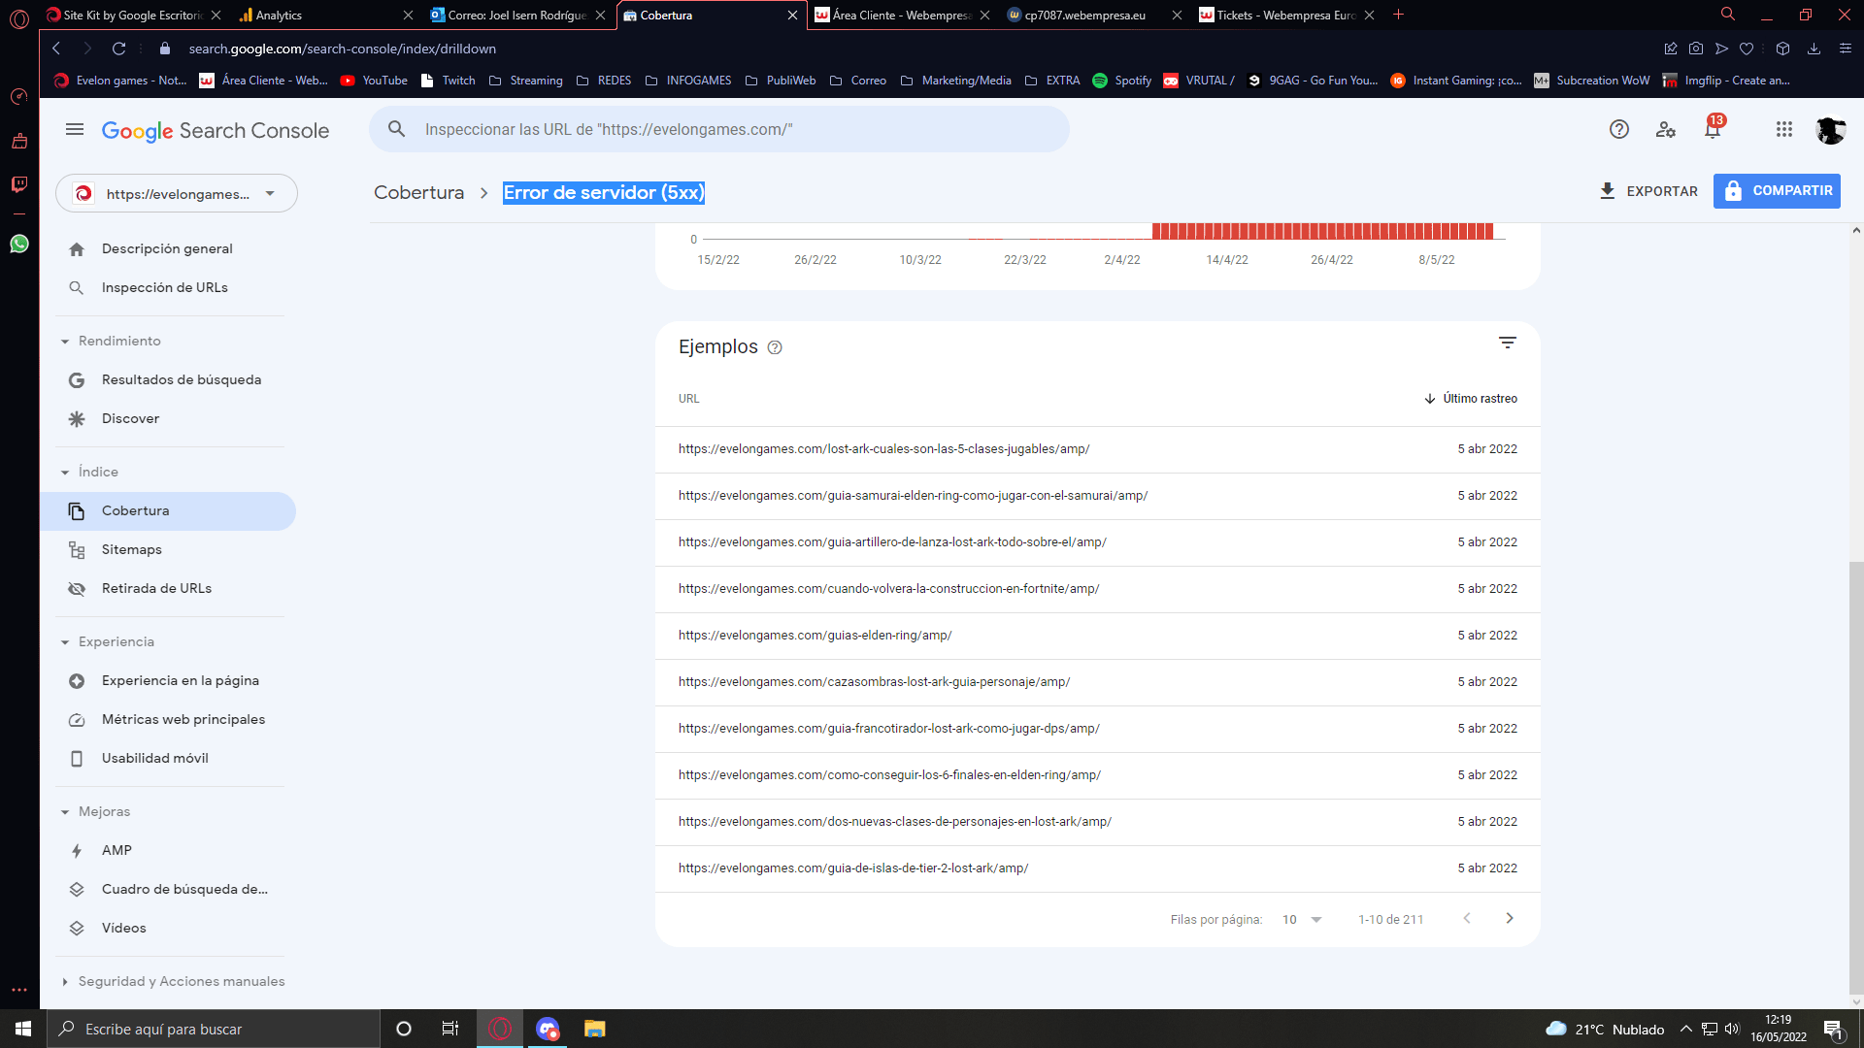Open Descripción general in sidebar

click(x=168, y=249)
